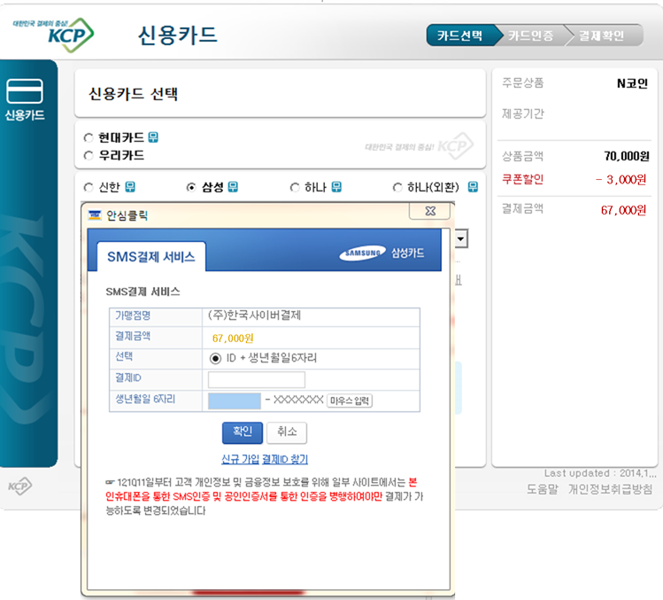Focus the 결제ID input field
The image size is (663, 600).
pyautogui.click(x=256, y=380)
